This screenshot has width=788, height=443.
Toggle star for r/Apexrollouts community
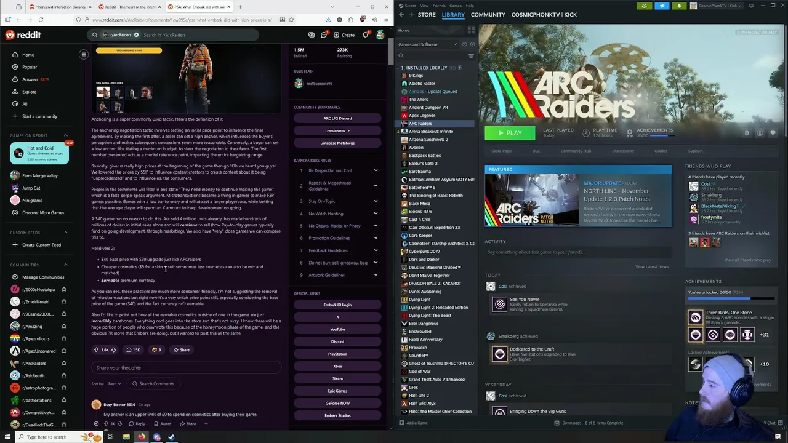pos(63,338)
